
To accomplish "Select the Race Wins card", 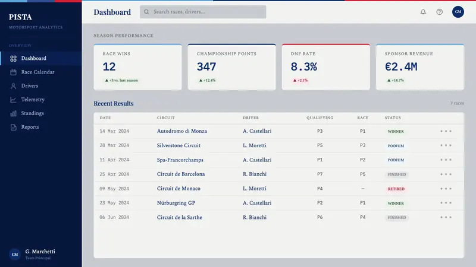I will (x=138, y=67).
